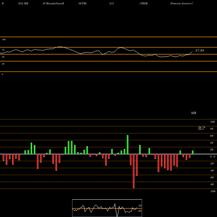Click the 24.74 value beside MR axis
The height and width of the screenshot is (217, 217).
(201, 127)
